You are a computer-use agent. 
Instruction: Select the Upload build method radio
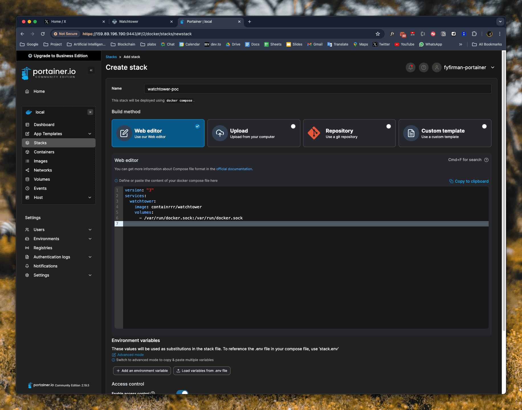pyautogui.click(x=293, y=126)
